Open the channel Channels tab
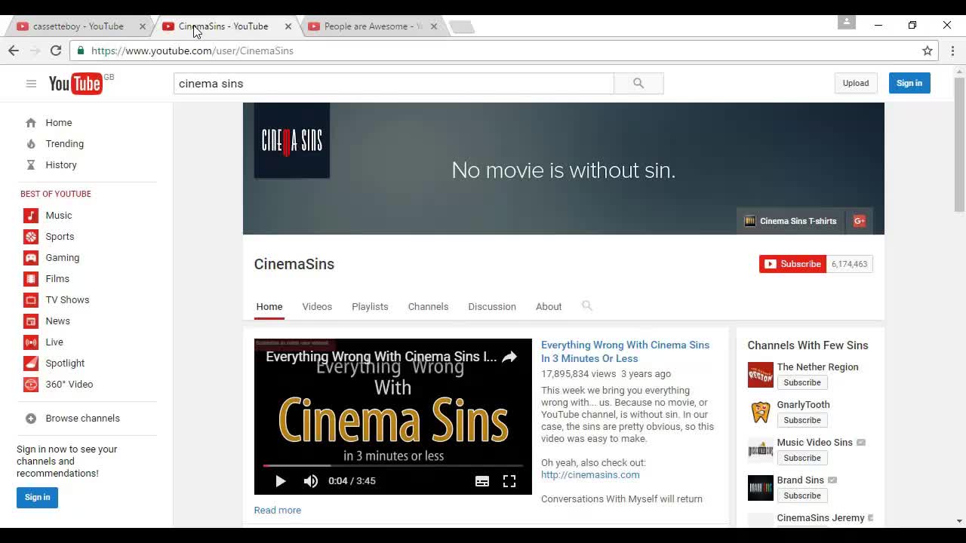Screen dimensions: 966x543 pos(428,307)
